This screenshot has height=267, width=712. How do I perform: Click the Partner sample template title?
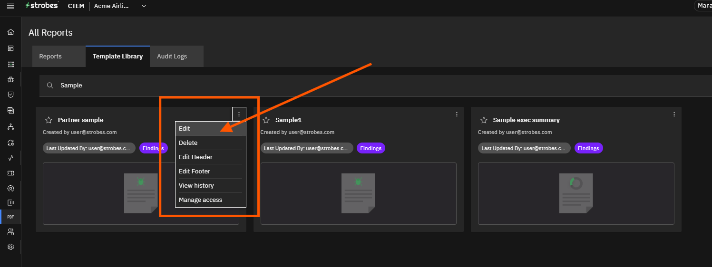click(x=80, y=120)
